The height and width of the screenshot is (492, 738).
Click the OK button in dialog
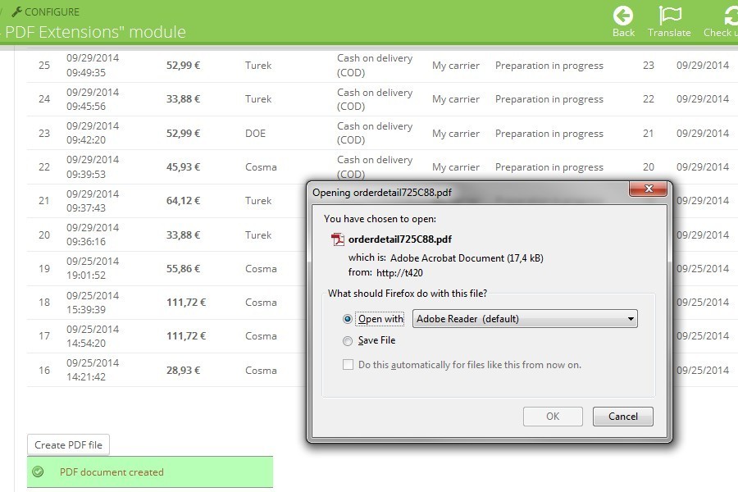click(x=553, y=417)
